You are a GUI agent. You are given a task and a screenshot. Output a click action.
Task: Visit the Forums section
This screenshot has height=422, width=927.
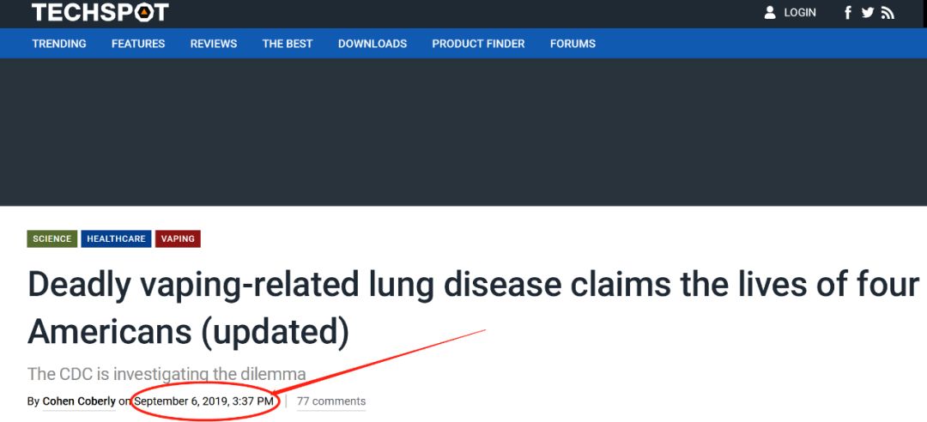click(x=573, y=44)
